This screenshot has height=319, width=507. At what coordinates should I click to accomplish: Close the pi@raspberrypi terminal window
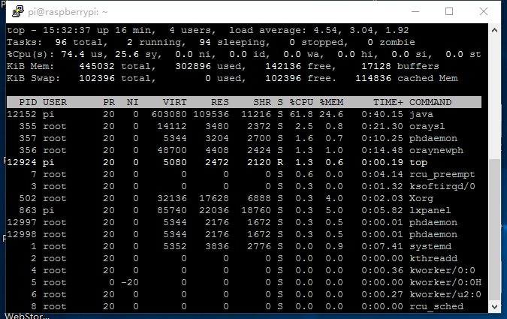(484, 12)
